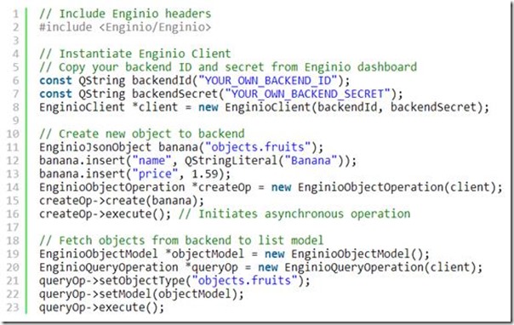The height and width of the screenshot is (325, 514).
Task: Click the "objects.fruits" string on line 11
Action: [x=258, y=147]
